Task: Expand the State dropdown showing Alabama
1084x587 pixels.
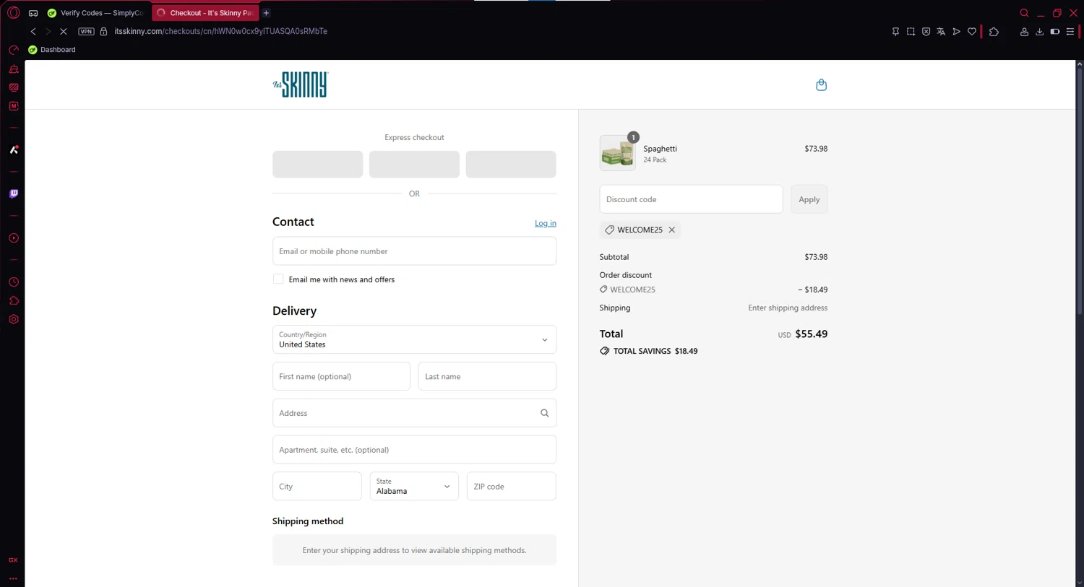Action: click(414, 486)
